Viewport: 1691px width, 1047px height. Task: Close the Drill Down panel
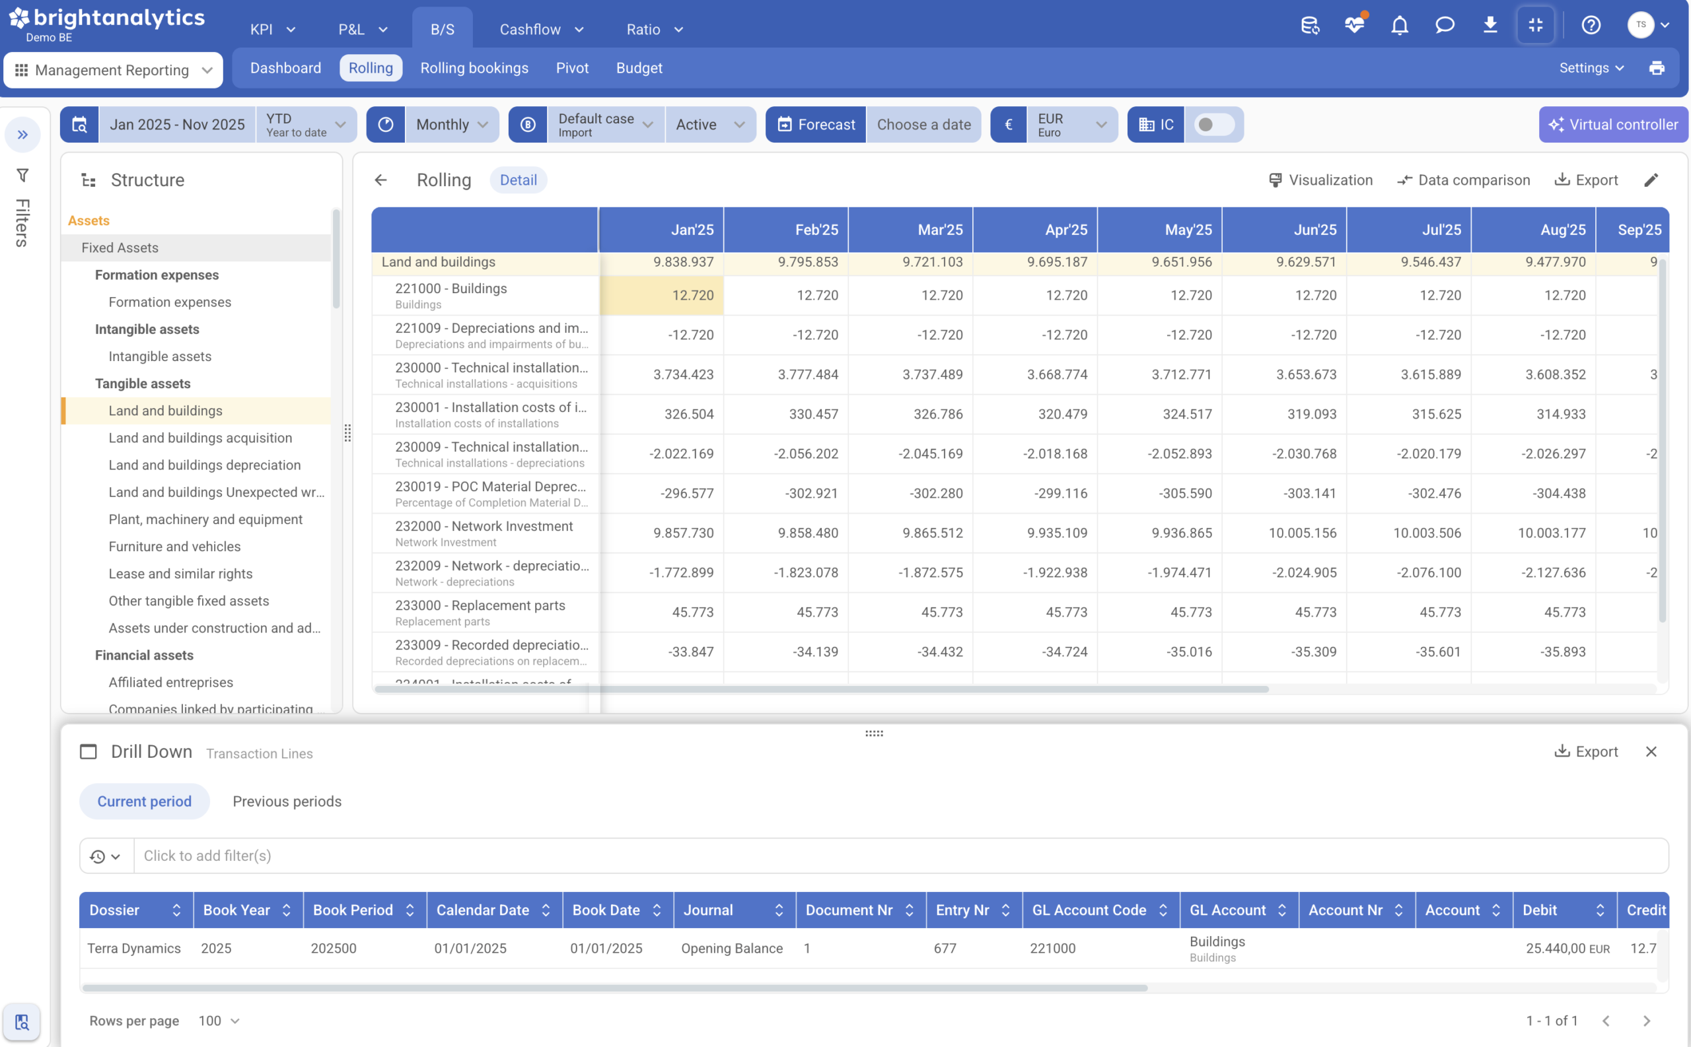coord(1651,752)
